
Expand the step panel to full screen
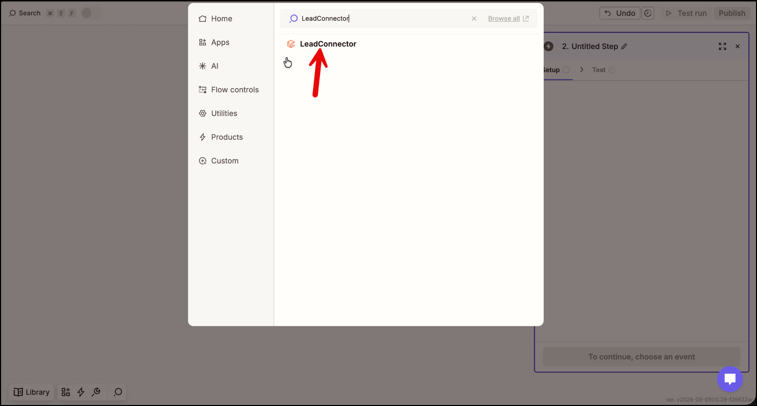pyautogui.click(x=722, y=46)
